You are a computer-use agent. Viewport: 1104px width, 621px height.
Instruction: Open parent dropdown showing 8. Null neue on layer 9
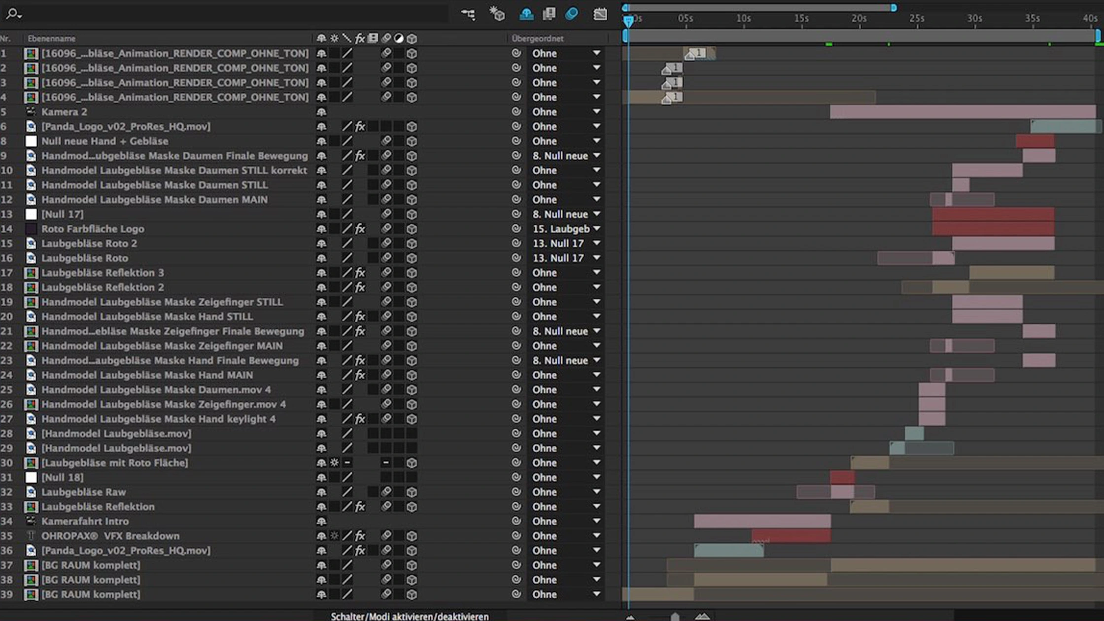566,156
